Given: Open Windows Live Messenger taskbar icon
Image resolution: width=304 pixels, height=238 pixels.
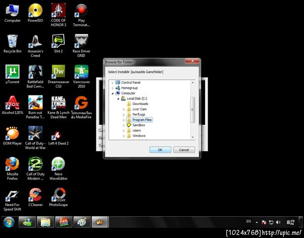Looking at the screenshot, I should tap(27, 222).
